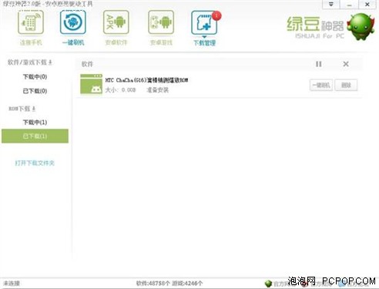The width and height of the screenshot is (379, 289).
Task: Click the 删除 delete button for HTC ChaCha ROM
Action: (346, 85)
